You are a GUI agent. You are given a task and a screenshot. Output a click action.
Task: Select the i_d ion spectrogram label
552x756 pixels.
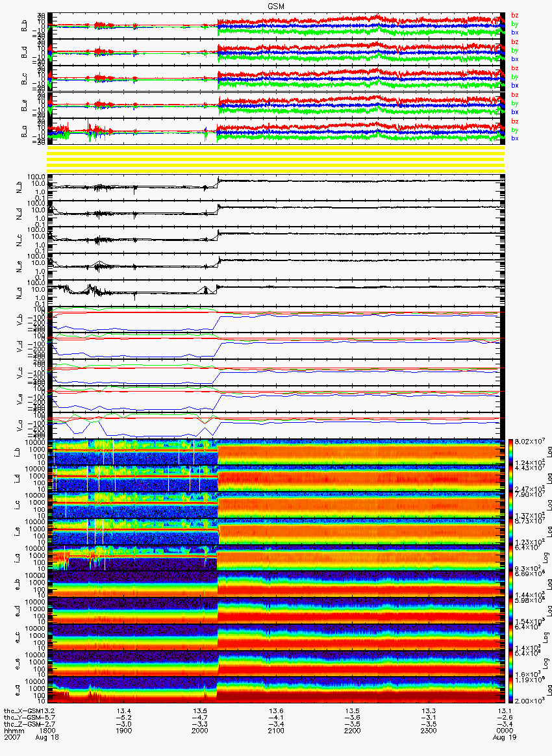[18, 479]
